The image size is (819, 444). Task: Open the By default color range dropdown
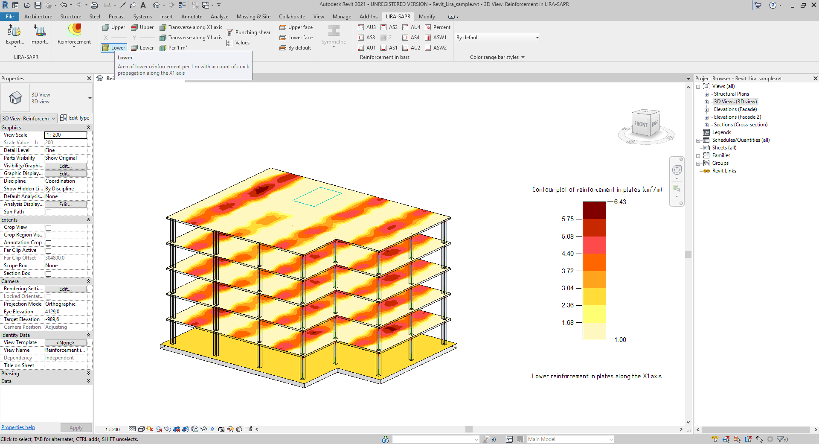coord(497,38)
